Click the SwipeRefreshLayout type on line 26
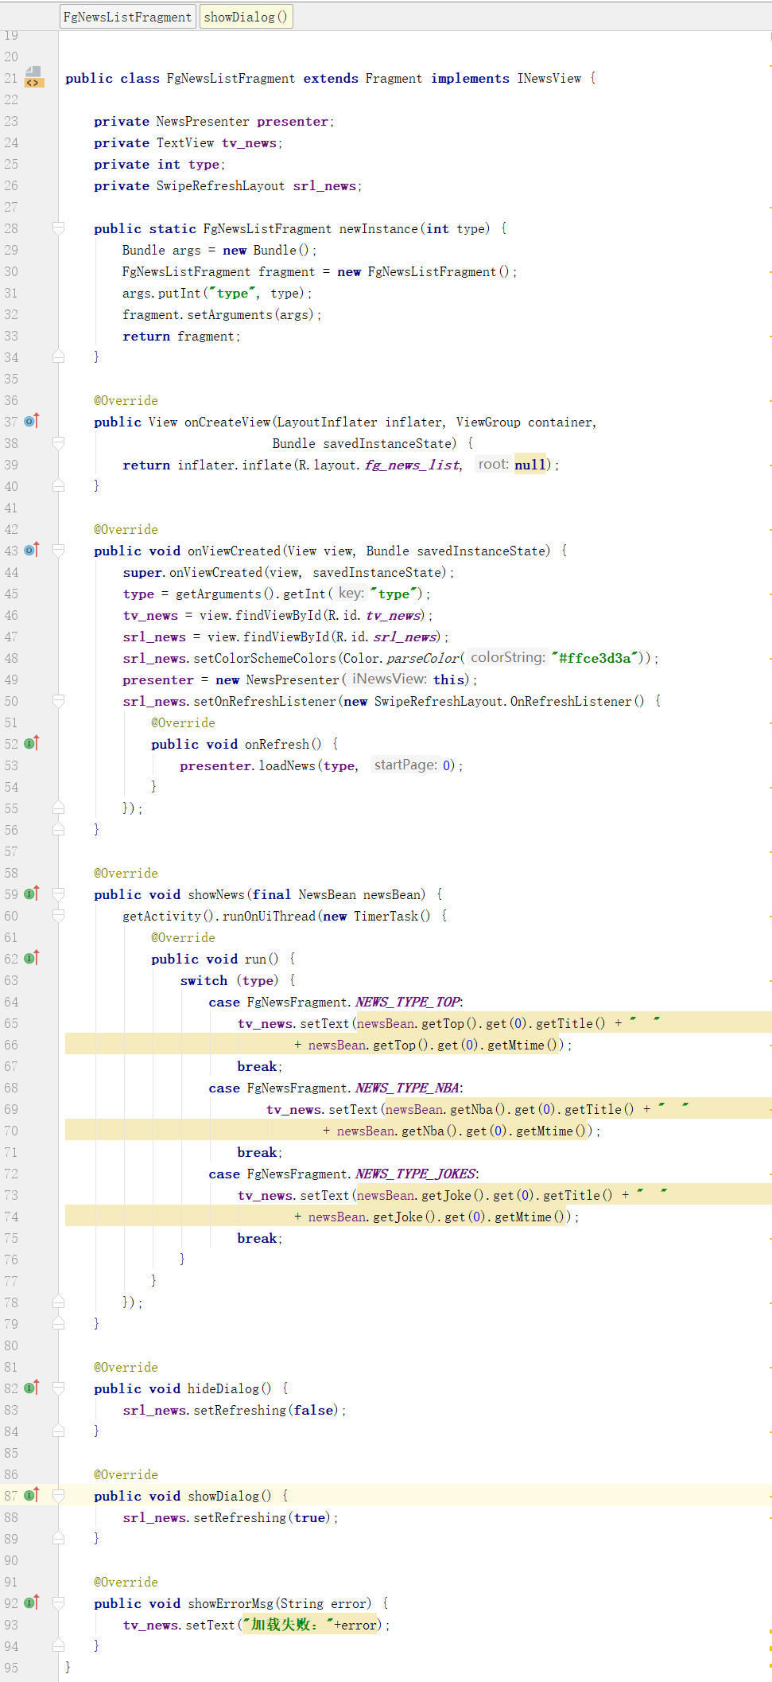 (x=220, y=185)
